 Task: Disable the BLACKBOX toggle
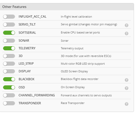[x=9, y=79]
